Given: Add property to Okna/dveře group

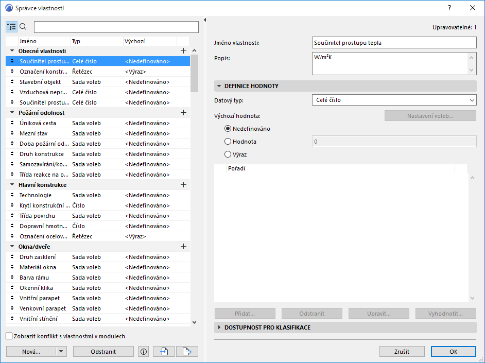Looking at the screenshot, I should coord(183,247).
